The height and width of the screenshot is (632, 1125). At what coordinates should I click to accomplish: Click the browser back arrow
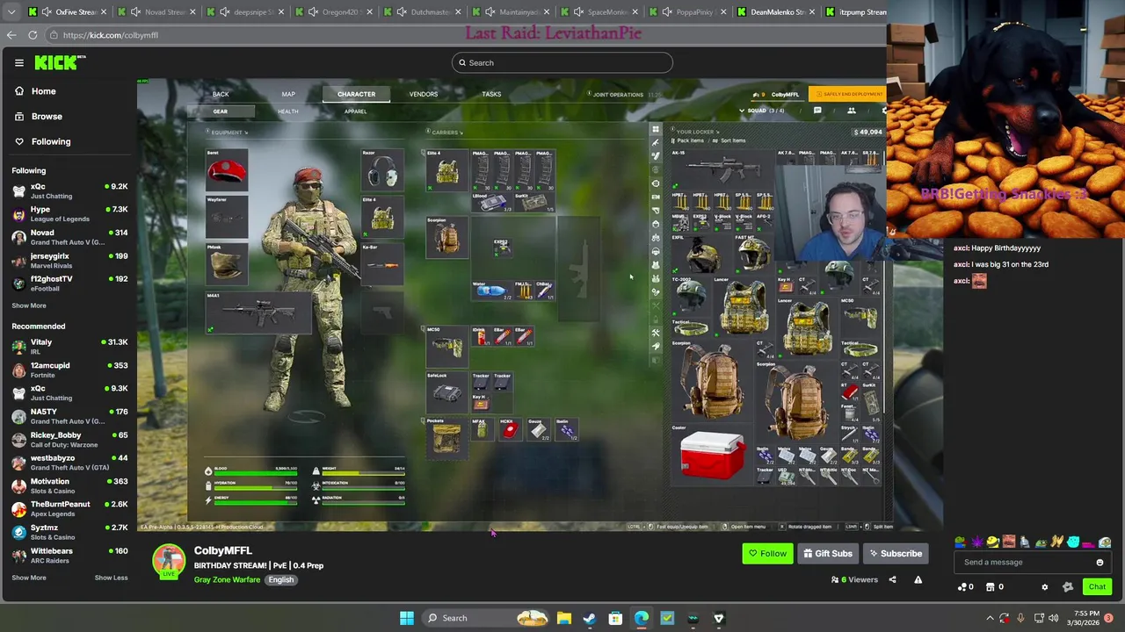[x=11, y=35]
